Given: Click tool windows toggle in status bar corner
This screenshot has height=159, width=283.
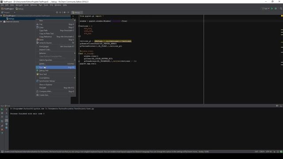Looking at the screenshot, I should [2, 151].
